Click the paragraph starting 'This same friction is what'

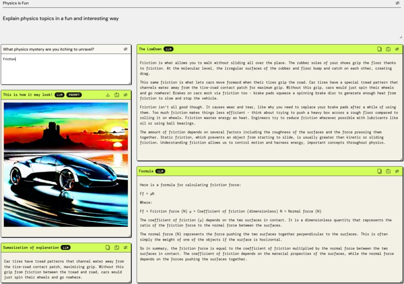(269, 90)
